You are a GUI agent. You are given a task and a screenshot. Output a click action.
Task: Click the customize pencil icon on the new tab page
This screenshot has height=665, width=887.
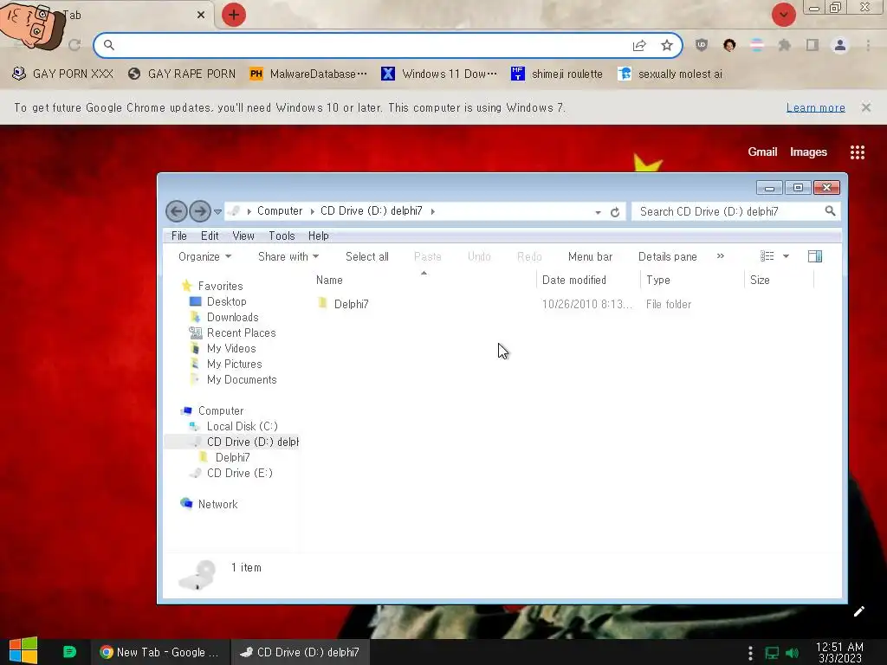coord(858,611)
